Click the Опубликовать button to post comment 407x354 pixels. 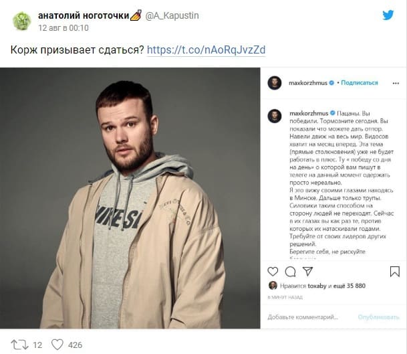click(378, 317)
